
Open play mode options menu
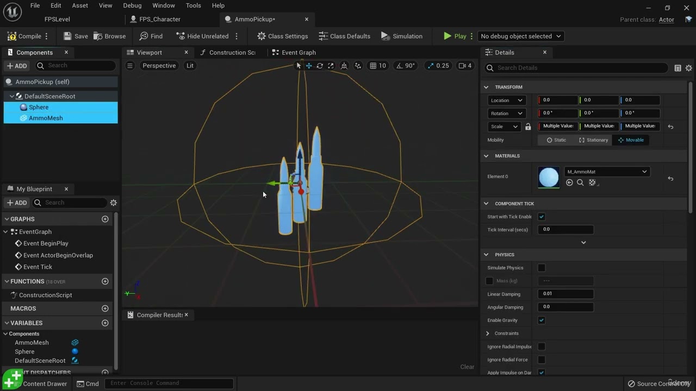471,36
